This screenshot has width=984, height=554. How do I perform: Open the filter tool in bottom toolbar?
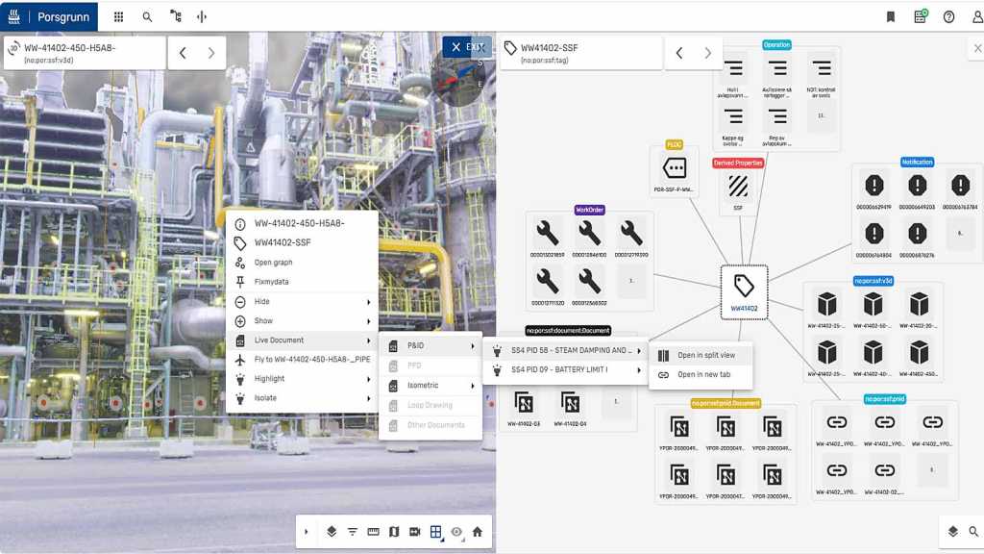pyautogui.click(x=353, y=531)
